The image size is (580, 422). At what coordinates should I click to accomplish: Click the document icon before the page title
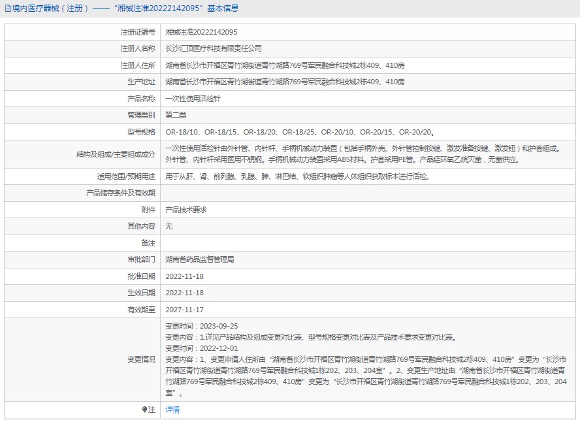coord(7,8)
